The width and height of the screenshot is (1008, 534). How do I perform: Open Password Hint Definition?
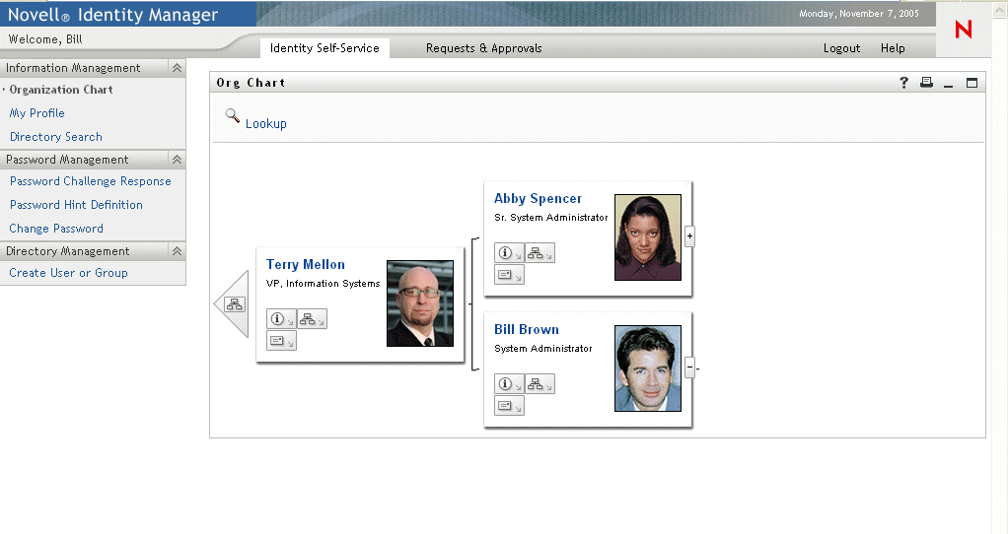pos(77,205)
